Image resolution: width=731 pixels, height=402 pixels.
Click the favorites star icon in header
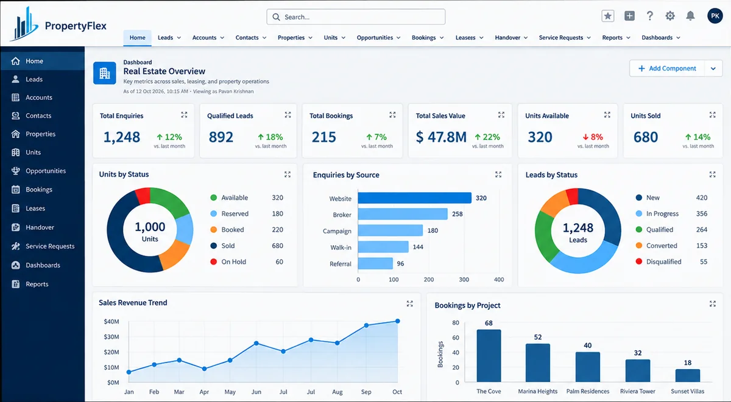point(608,16)
